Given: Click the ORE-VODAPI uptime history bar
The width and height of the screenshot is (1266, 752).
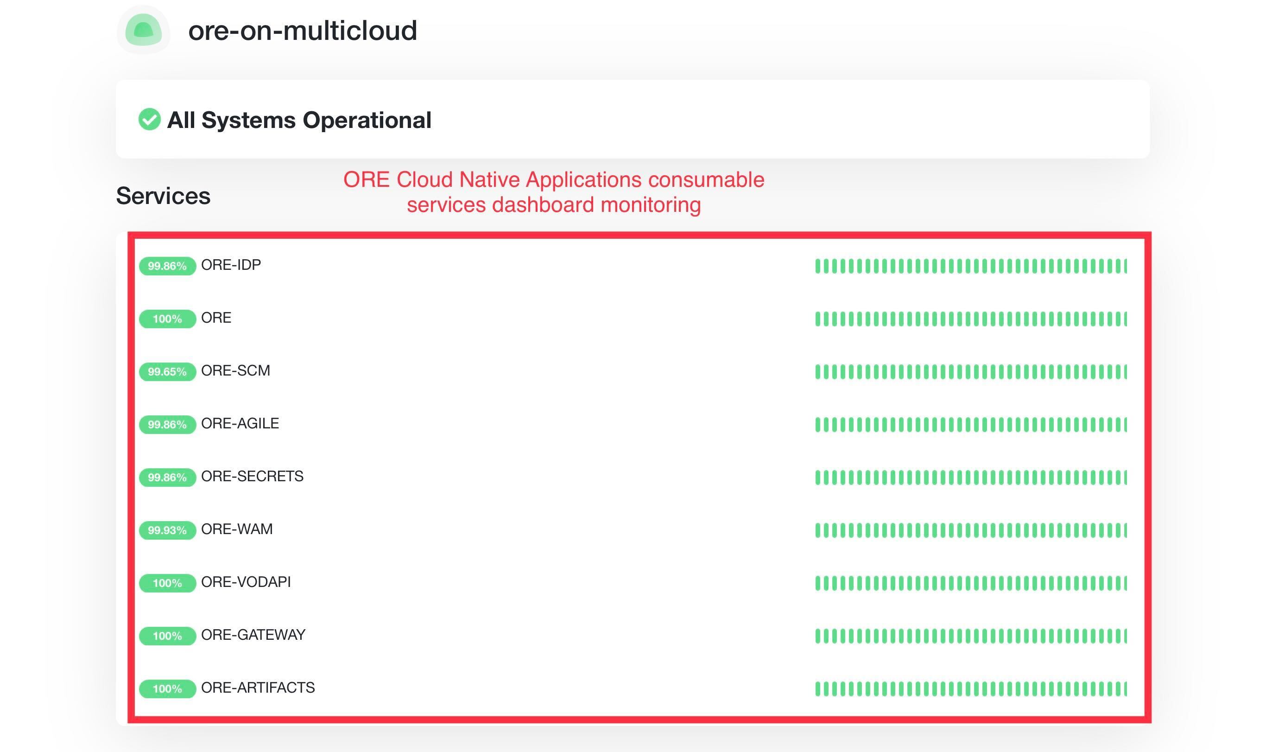Looking at the screenshot, I should tap(971, 583).
